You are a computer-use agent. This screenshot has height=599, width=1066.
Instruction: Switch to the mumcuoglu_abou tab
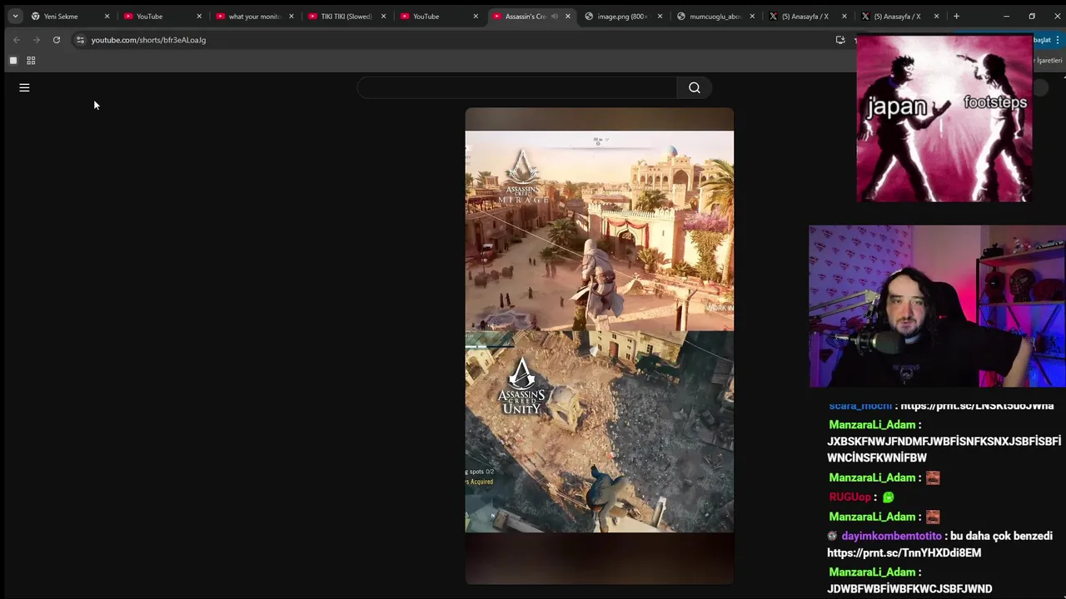[x=715, y=16]
